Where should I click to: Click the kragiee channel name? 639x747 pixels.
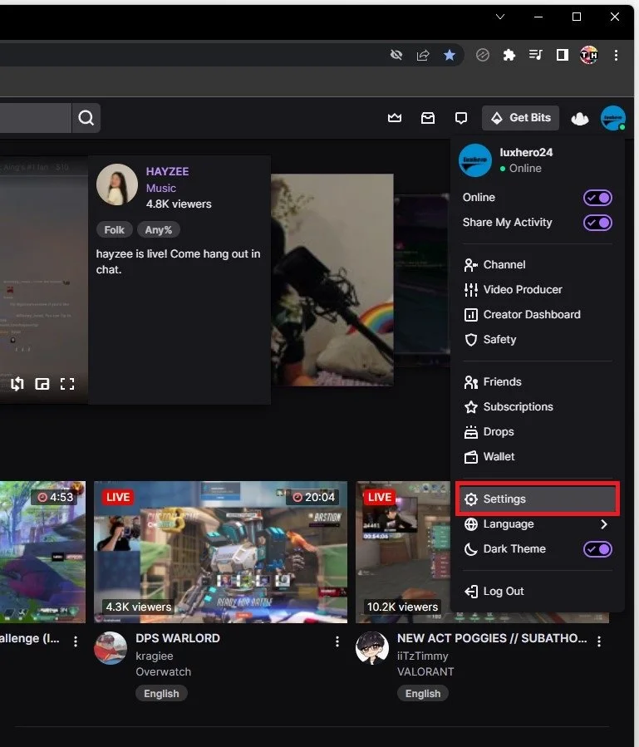pos(155,656)
